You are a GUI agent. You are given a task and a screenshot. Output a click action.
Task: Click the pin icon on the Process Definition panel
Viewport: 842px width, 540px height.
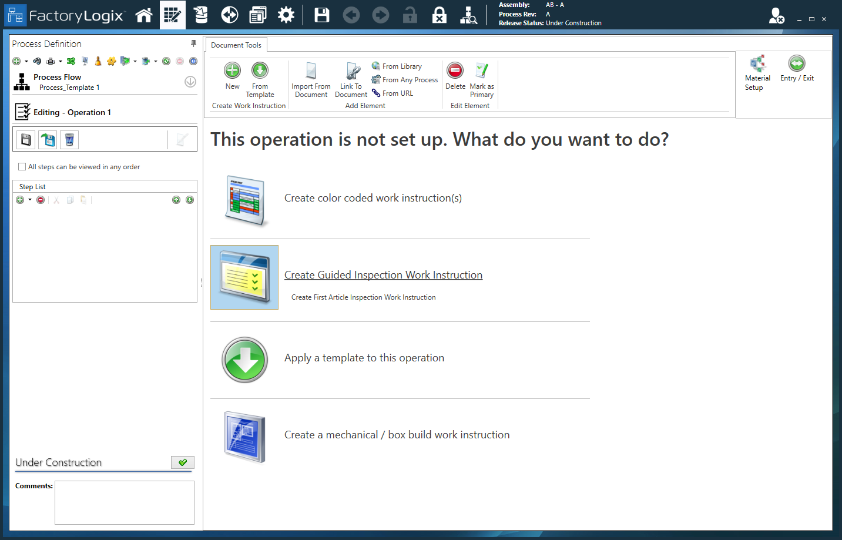[193, 43]
